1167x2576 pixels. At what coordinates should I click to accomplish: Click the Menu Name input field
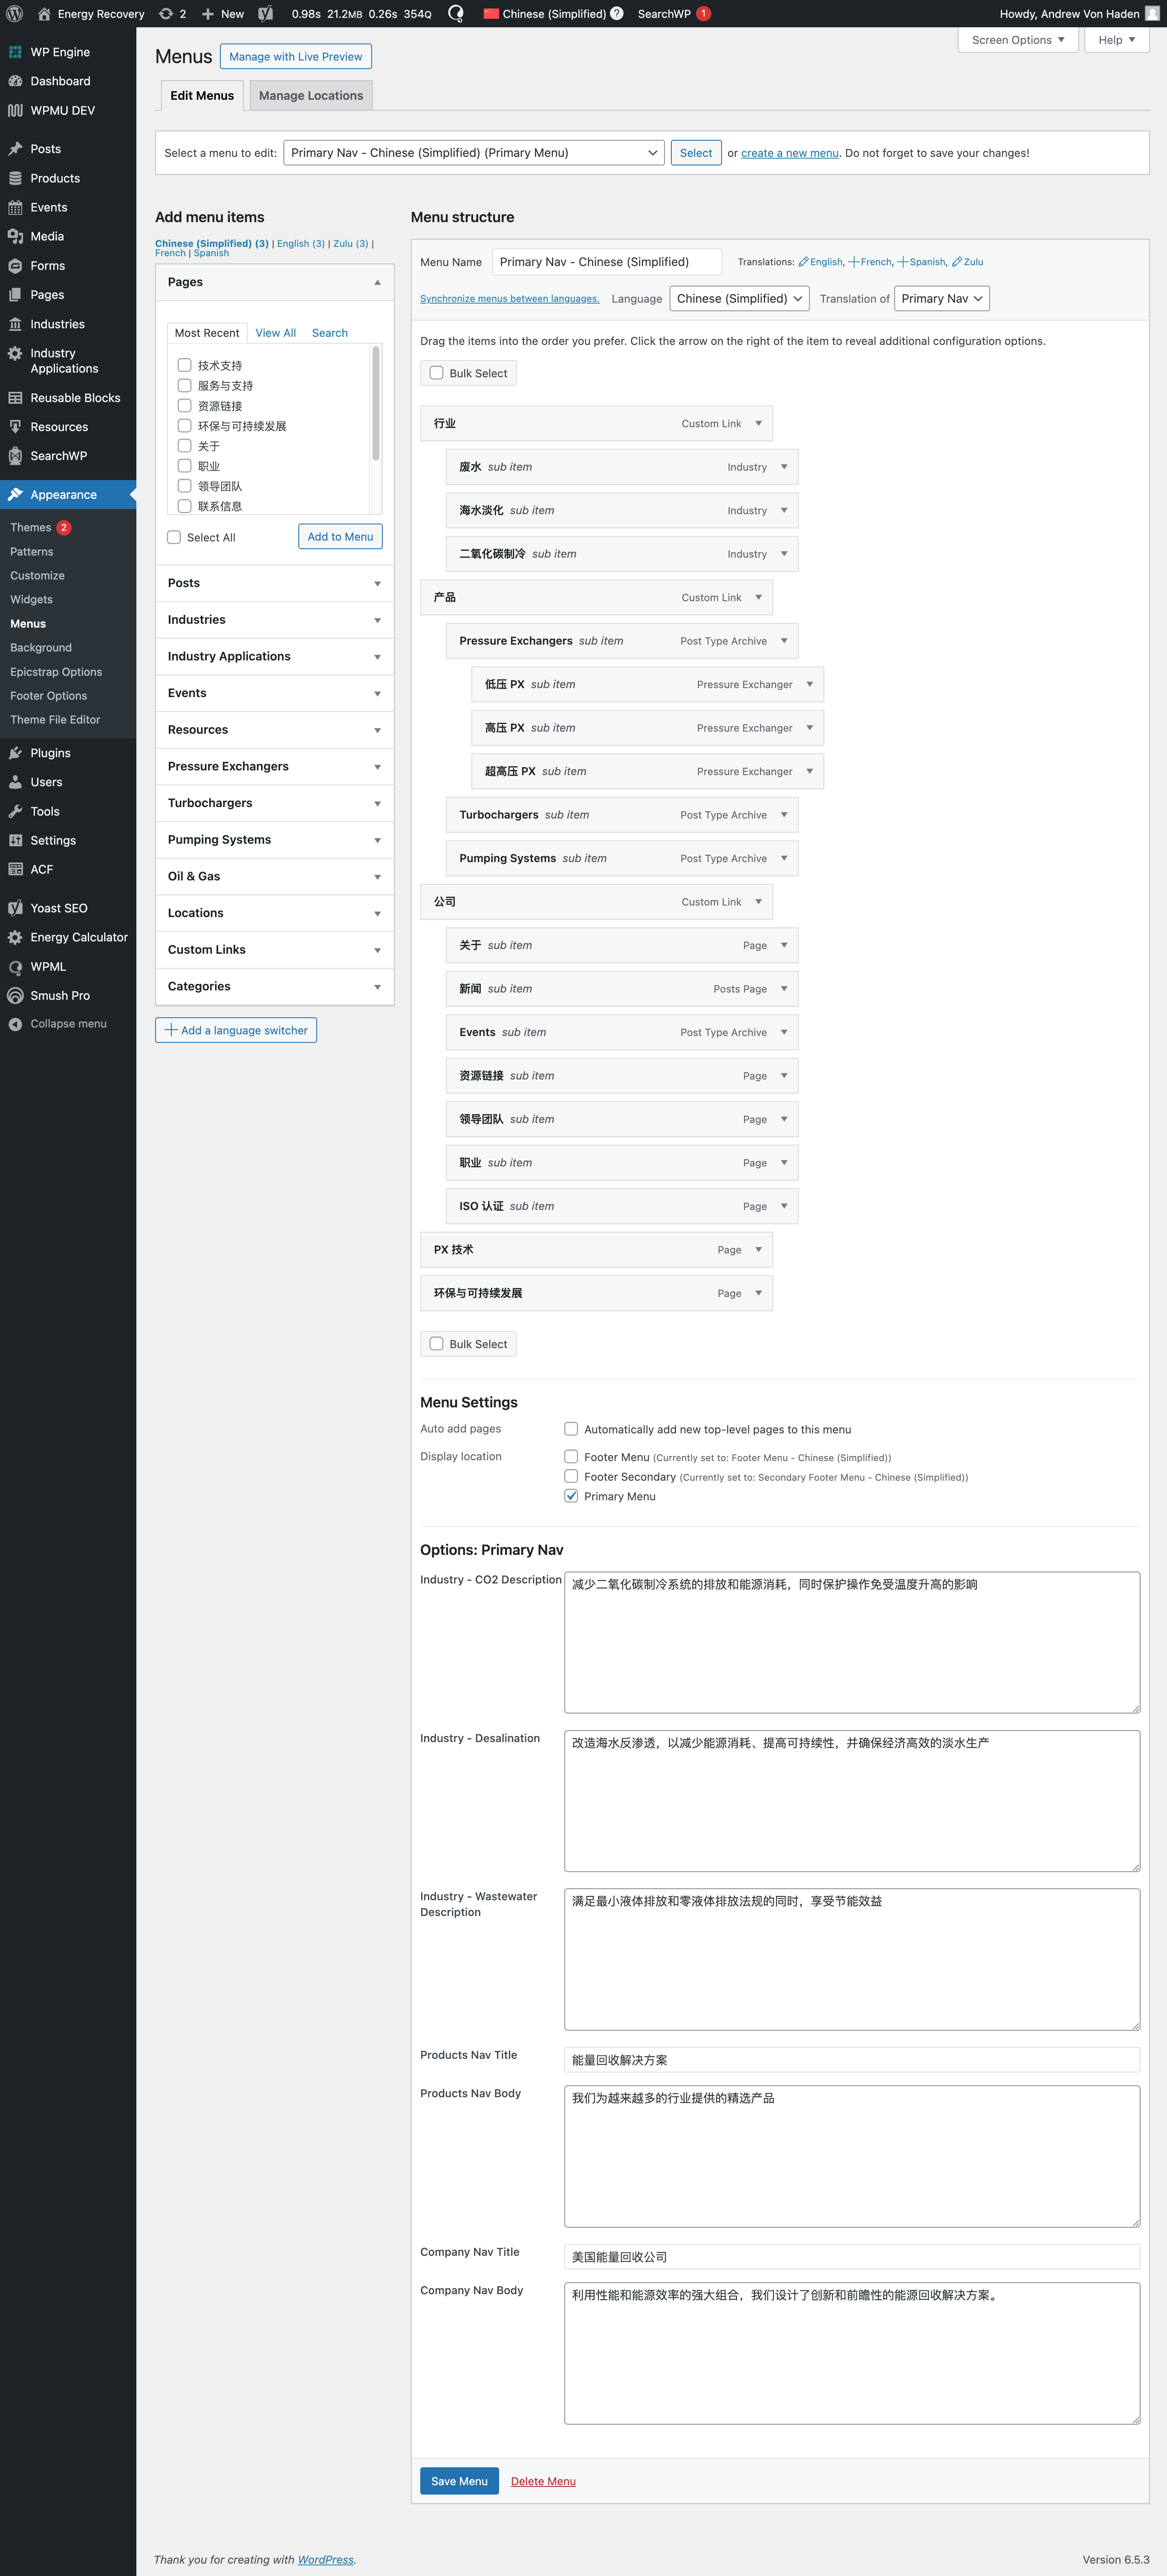(606, 262)
